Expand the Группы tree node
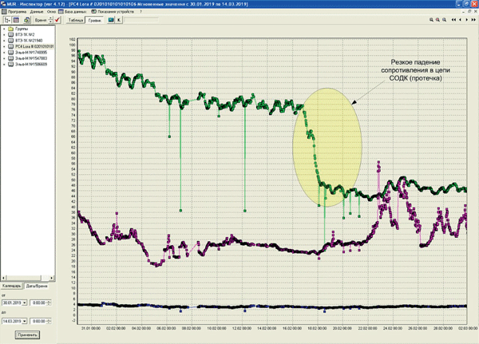479x344 pixels. click(x=4, y=29)
